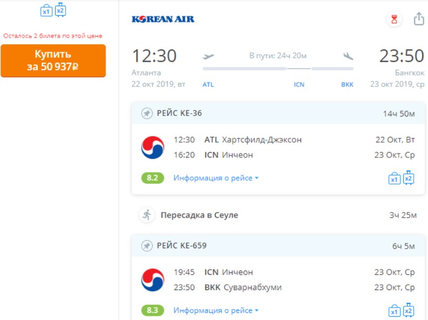Screen dimensions: 428x320
Task: Click the ICN stopover code on the timeline
Action: pyautogui.click(x=299, y=85)
